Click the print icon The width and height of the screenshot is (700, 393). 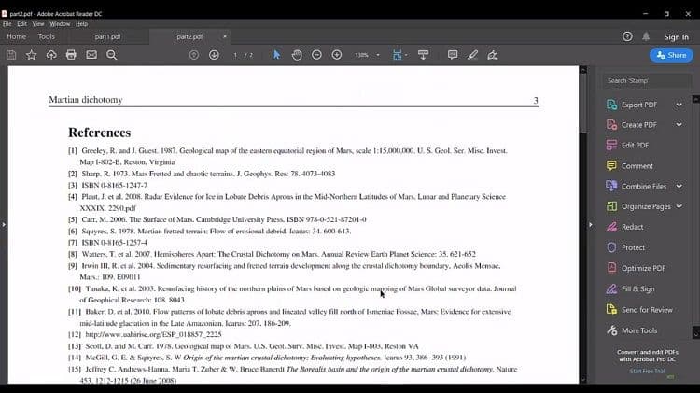click(71, 55)
